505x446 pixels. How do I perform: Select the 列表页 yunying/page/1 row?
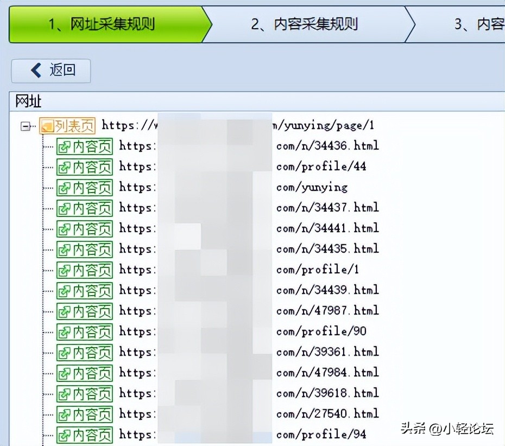tap(206, 125)
